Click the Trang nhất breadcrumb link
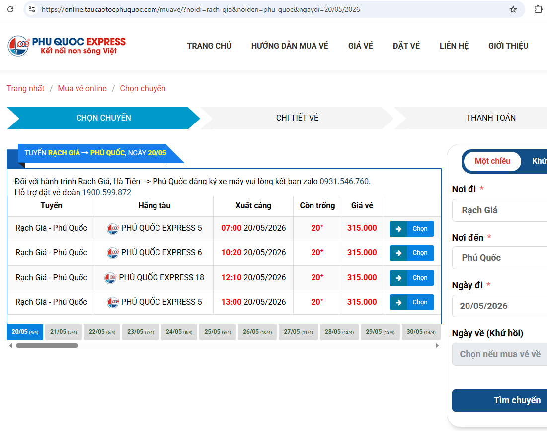 pos(25,88)
